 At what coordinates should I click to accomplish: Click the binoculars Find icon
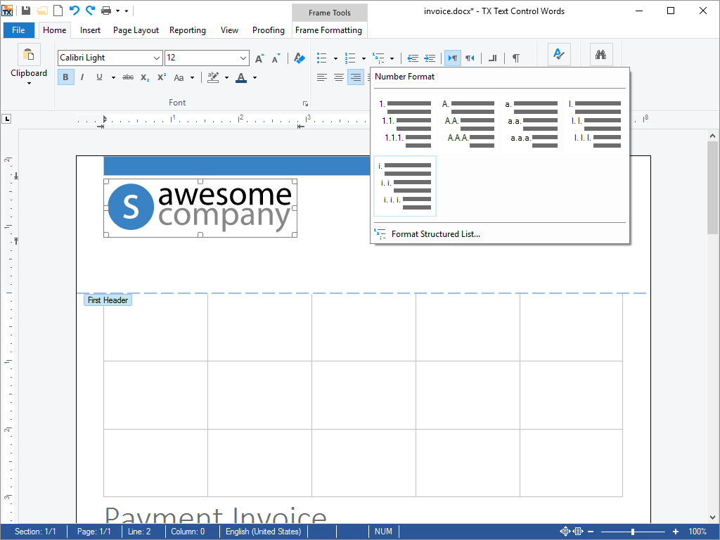(x=601, y=55)
